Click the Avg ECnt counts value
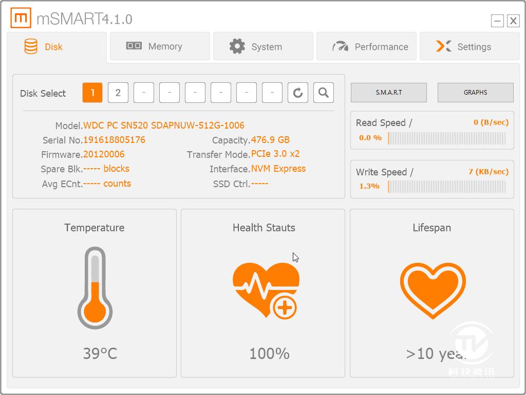The image size is (526, 395). [x=107, y=184]
